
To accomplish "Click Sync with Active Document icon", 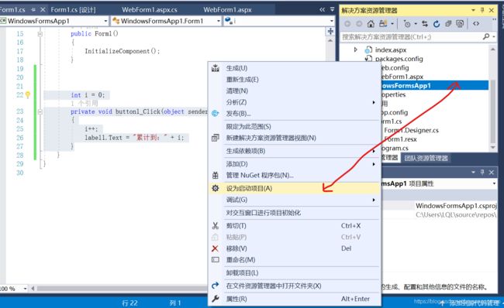I will pos(425,24).
